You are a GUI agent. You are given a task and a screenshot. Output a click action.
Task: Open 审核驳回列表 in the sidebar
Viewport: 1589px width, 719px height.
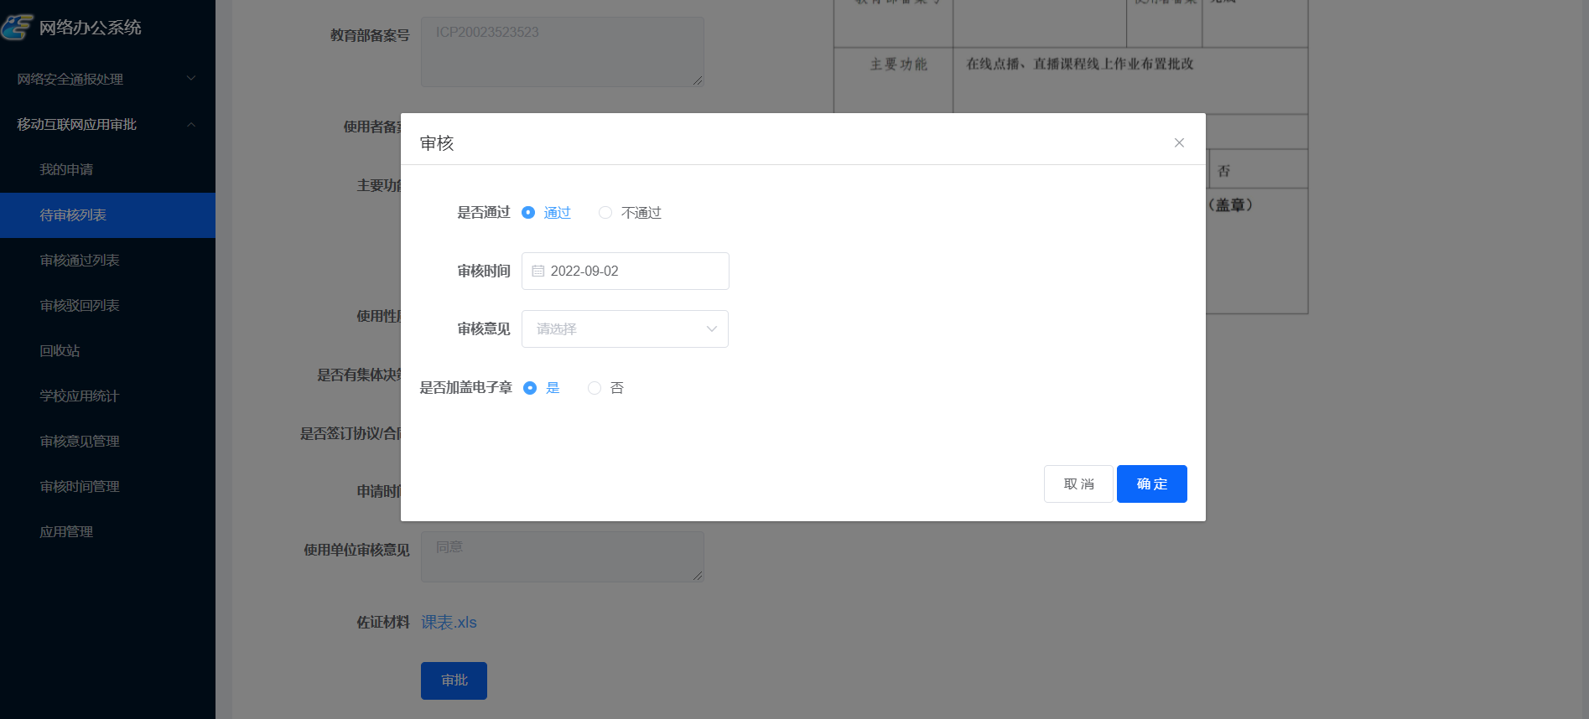(80, 305)
